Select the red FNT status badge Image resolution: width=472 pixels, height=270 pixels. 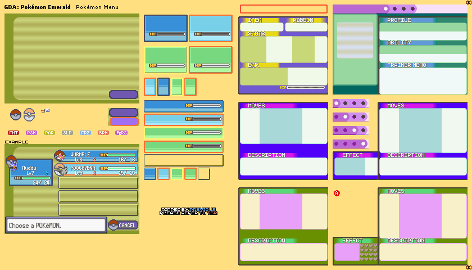13,133
